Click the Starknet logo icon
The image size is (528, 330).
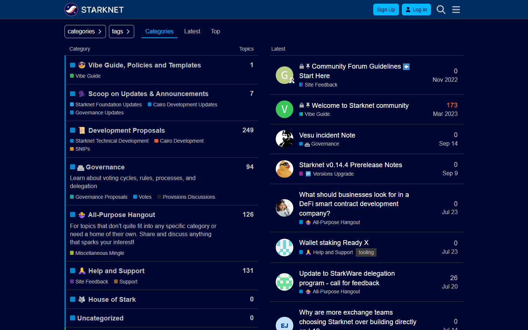pyautogui.click(x=71, y=10)
